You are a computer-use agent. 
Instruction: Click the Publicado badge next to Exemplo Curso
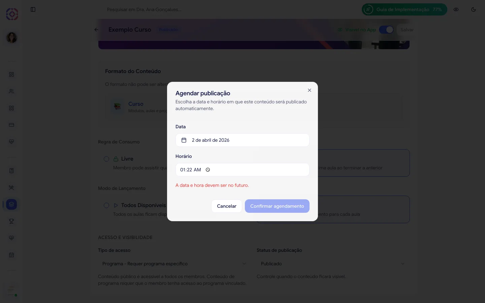point(168,30)
